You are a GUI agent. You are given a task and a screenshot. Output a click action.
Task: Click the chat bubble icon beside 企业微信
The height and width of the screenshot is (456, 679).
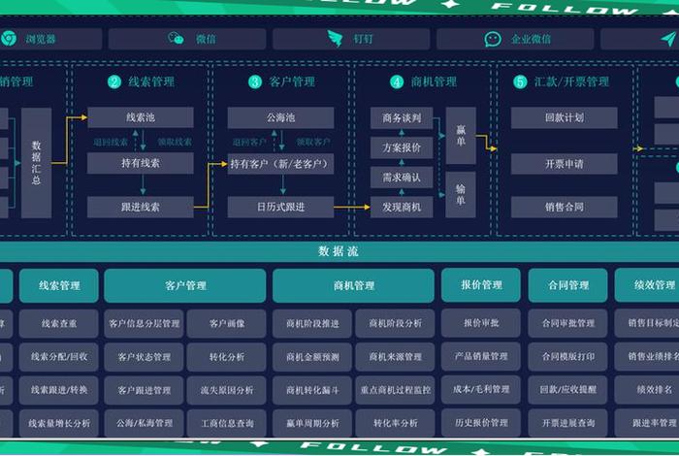point(493,39)
